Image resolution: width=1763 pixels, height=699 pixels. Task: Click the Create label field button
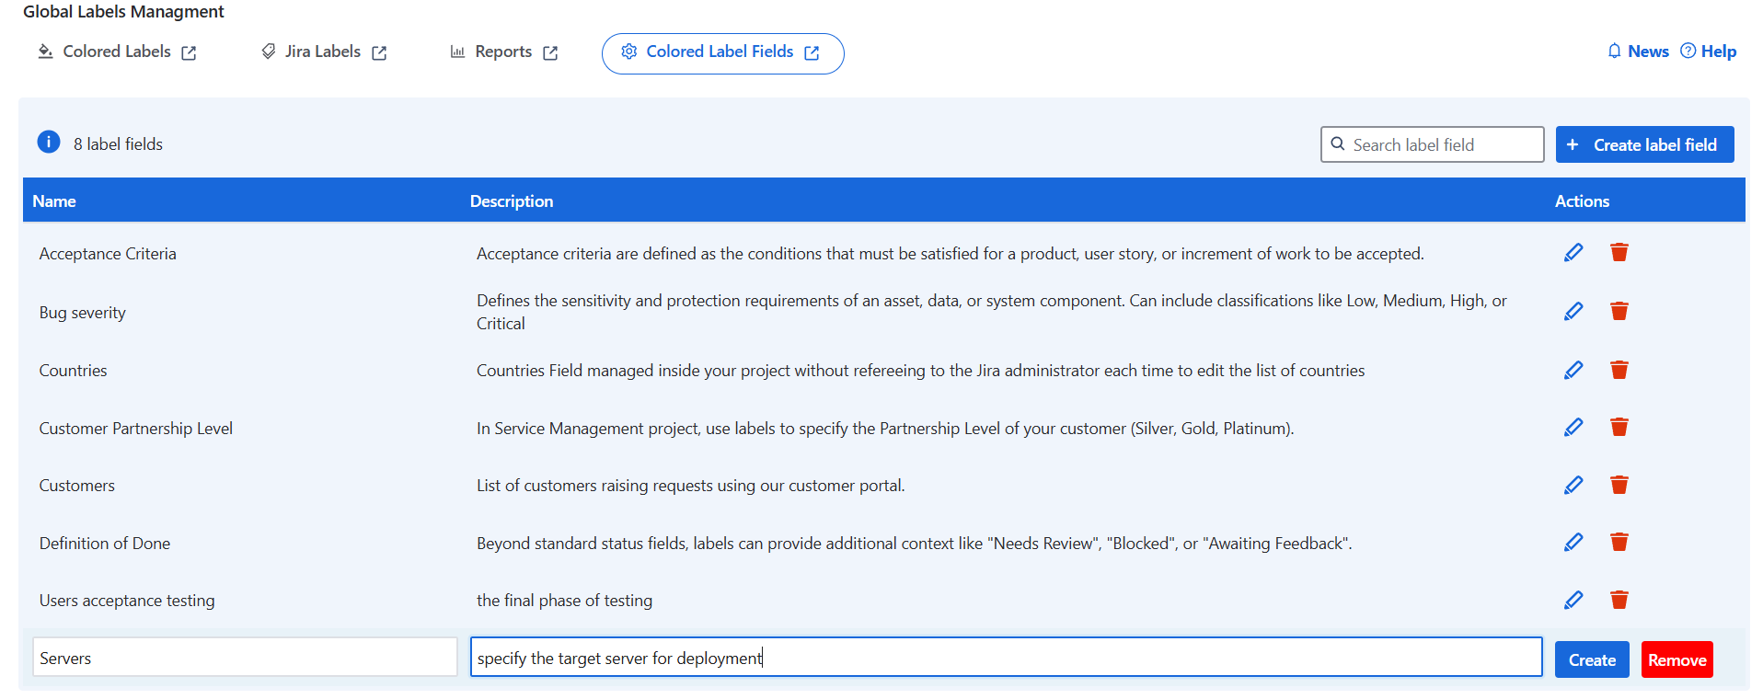[1644, 144]
